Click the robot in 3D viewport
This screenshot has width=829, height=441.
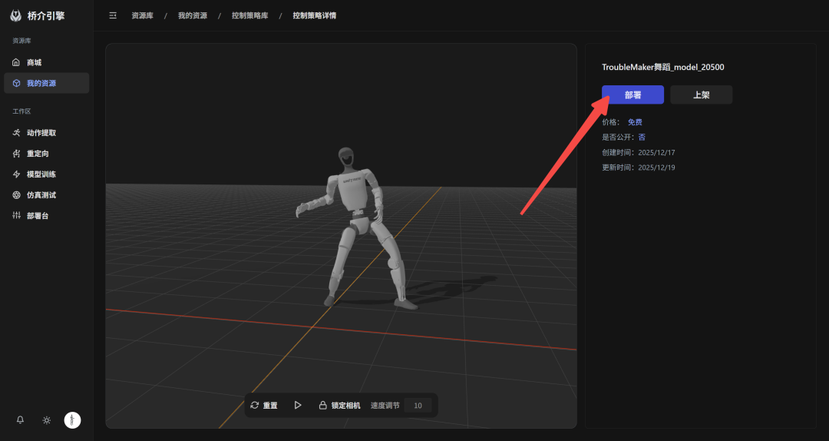pos(357,227)
